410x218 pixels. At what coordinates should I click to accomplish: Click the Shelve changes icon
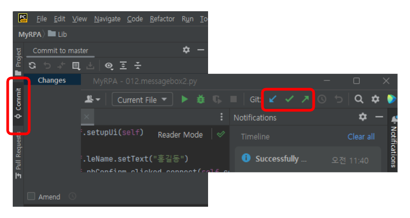(x=90, y=66)
